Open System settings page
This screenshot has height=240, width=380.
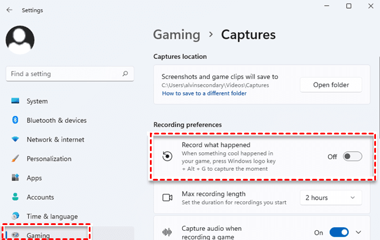(x=37, y=102)
